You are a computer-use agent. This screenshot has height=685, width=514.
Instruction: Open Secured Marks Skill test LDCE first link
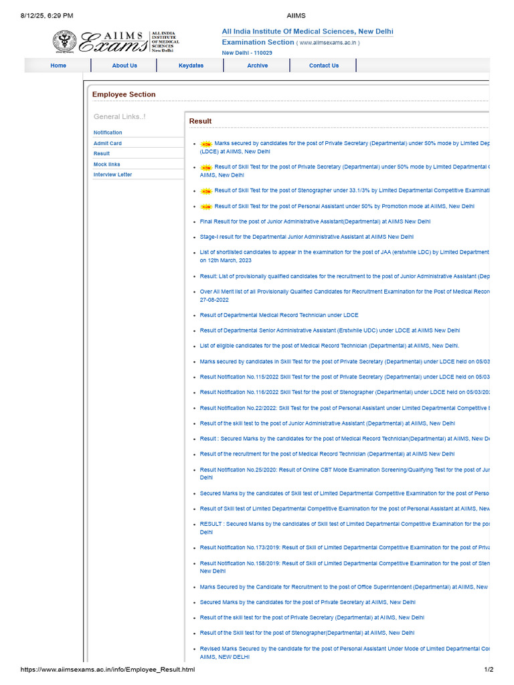pyautogui.click(x=345, y=494)
